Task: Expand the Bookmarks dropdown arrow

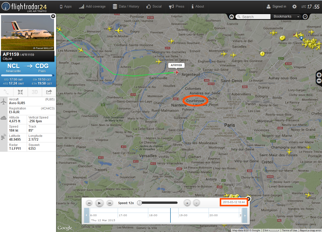Action: point(298,17)
